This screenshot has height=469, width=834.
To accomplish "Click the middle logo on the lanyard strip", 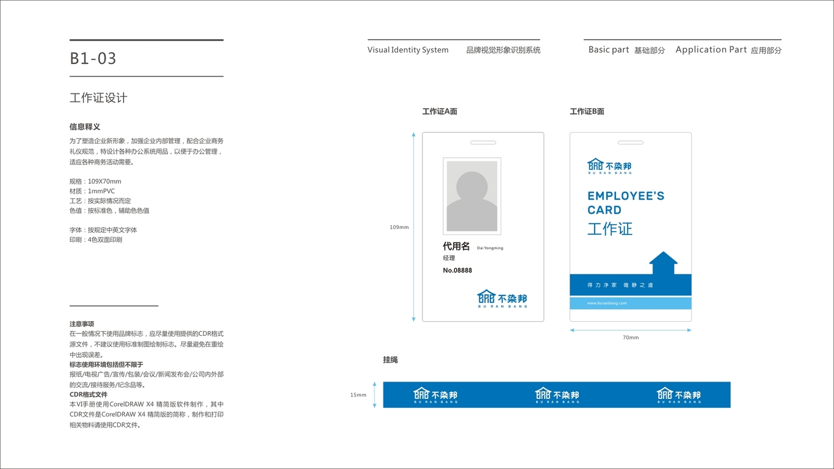I will click(557, 395).
